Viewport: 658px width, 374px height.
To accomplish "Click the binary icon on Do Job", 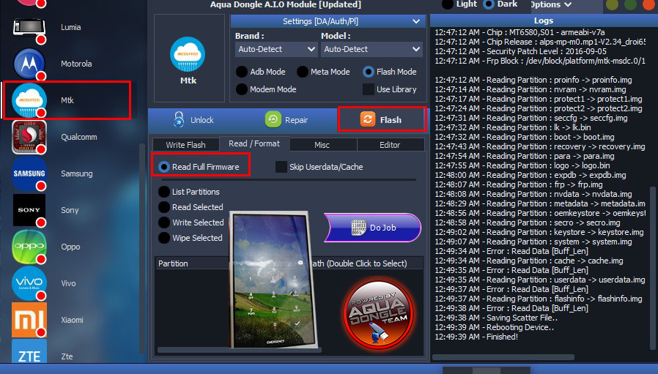I will pos(359,227).
